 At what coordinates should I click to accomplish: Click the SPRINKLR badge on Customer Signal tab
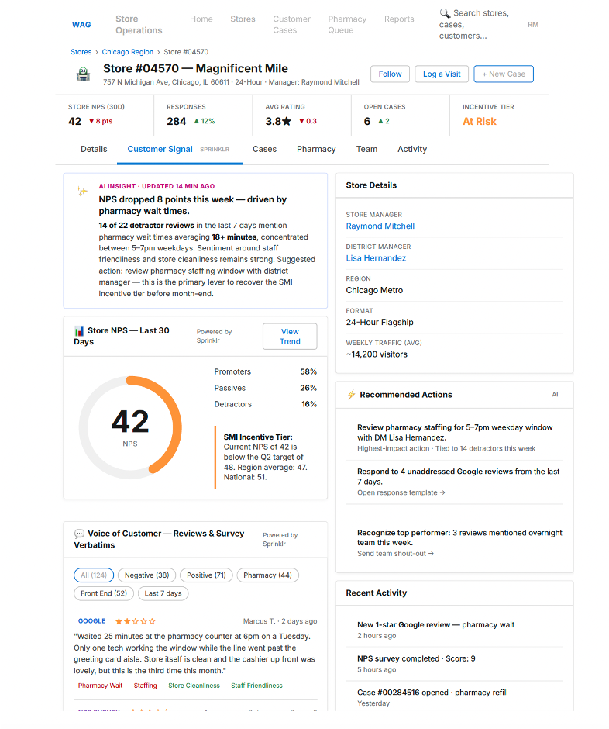click(x=214, y=150)
